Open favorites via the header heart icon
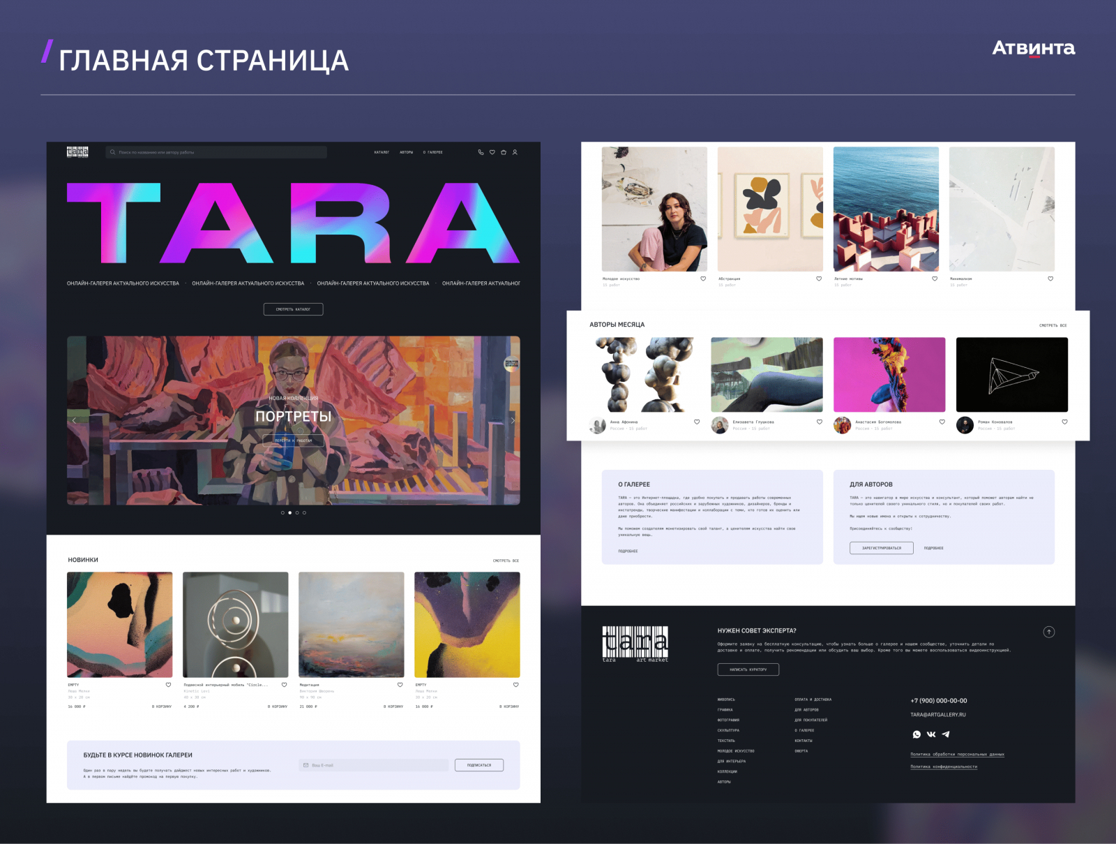 click(x=492, y=152)
